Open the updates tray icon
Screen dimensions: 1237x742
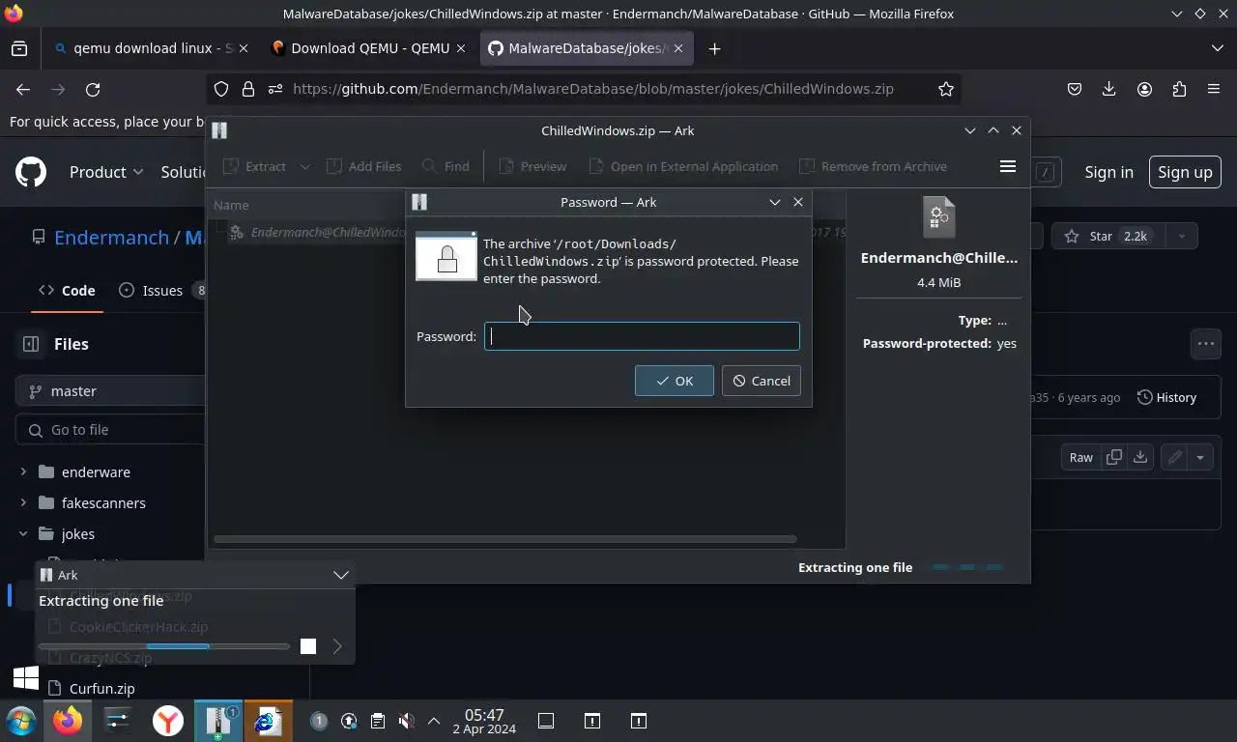coord(349,721)
